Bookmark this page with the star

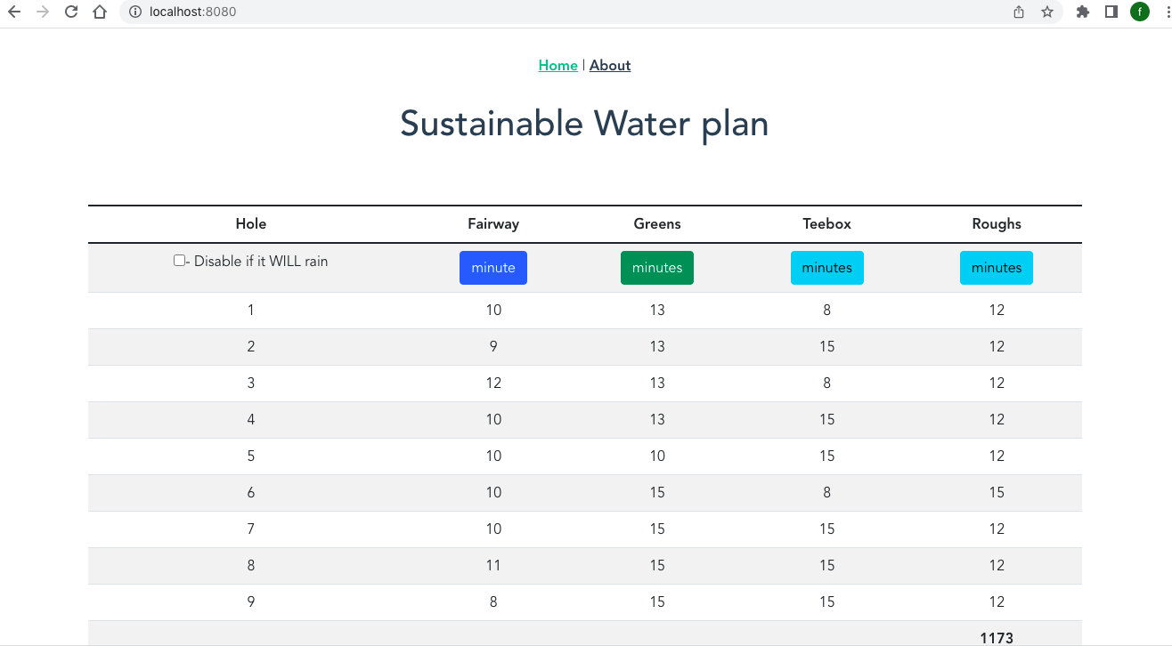(1047, 12)
